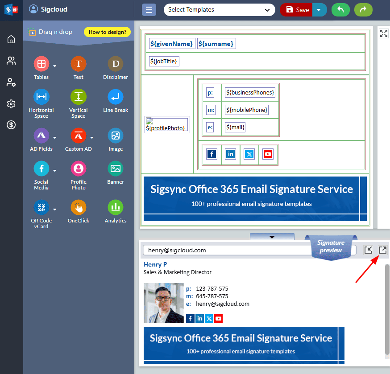The height and width of the screenshot is (374, 390).
Task: Collapse the preview panel with the down arrow
Action: (272, 237)
